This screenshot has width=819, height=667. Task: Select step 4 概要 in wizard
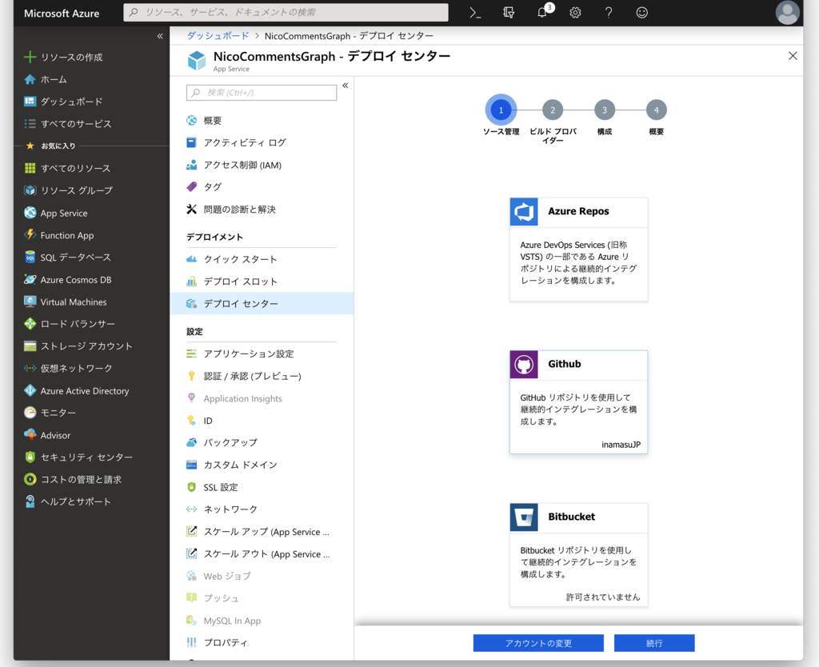pos(656,110)
